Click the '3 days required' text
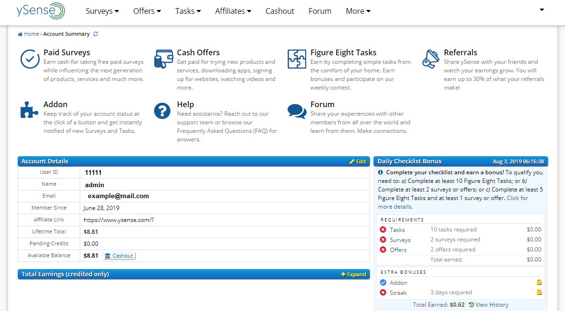565x311 pixels. coord(451,292)
